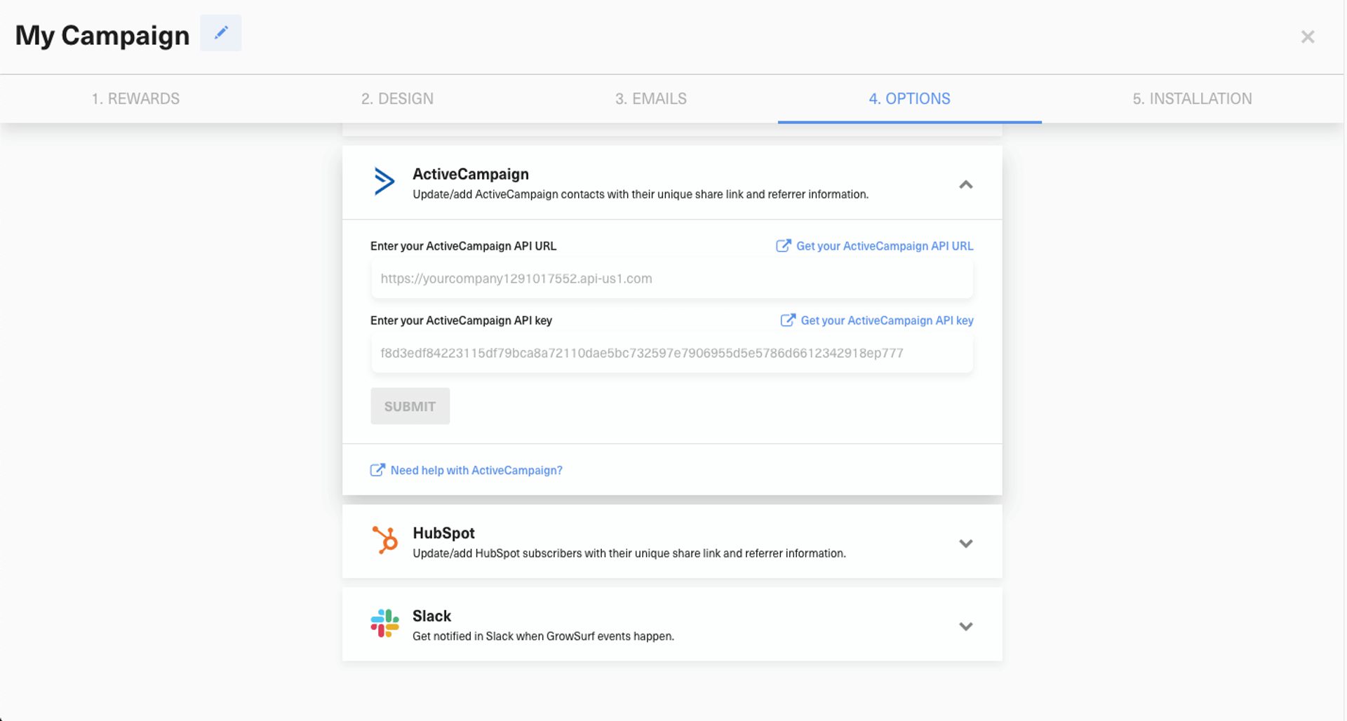Open Get your ActiveCampaign API key link
The height and width of the screenshot is (721, 1347).
(x=887, y=321)
